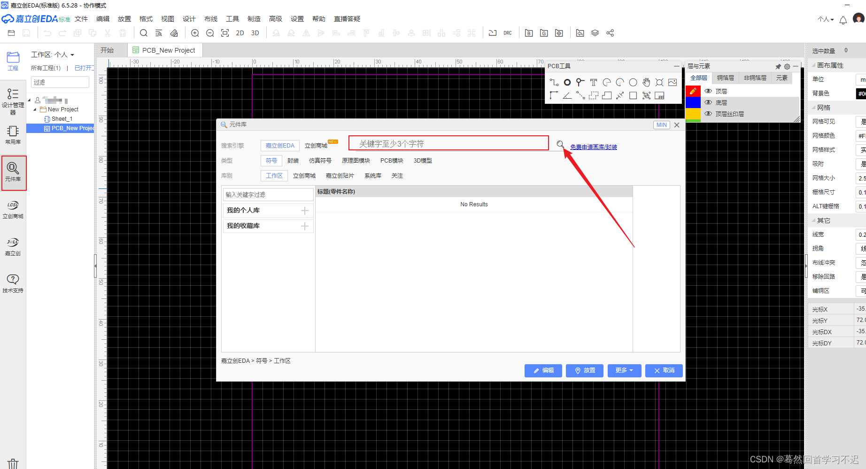Click the red 顶层 layer color swatch

pos(693,91)
